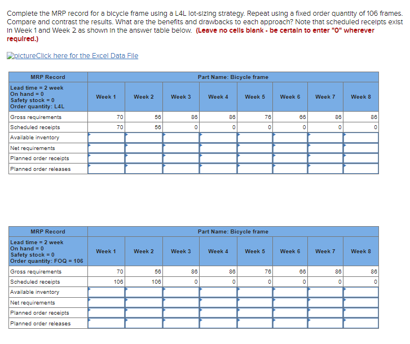Click 'Order quantity: L4L' text in first record
410x344 pixels.
click(x=37, y=107)
